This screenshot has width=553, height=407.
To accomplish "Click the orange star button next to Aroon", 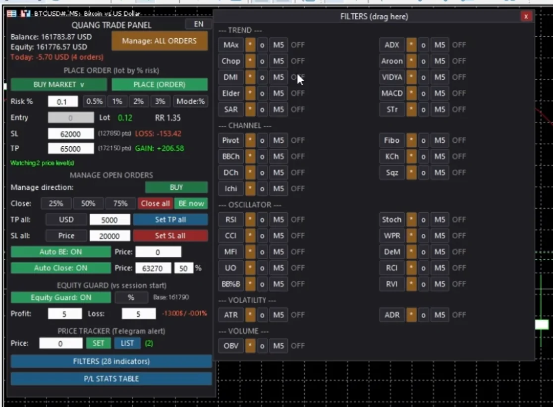I will [411, 61].
